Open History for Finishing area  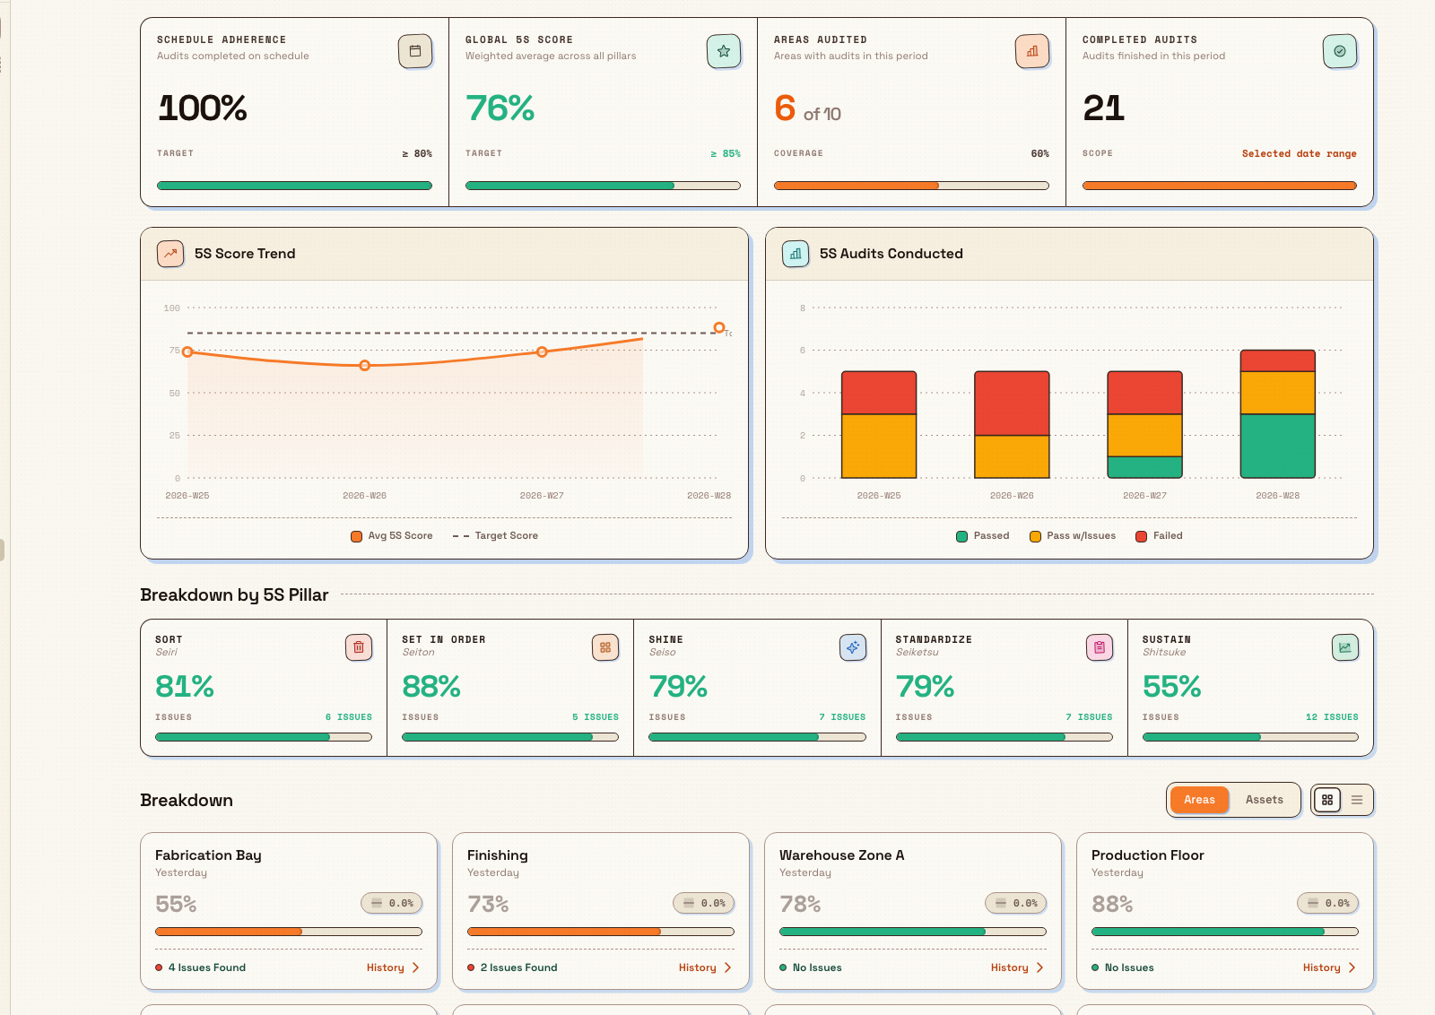point(706,967)
